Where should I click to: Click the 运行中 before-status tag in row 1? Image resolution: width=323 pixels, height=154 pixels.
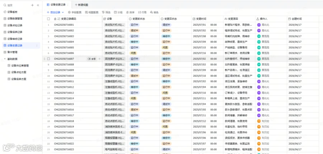(x=135, y=25)
